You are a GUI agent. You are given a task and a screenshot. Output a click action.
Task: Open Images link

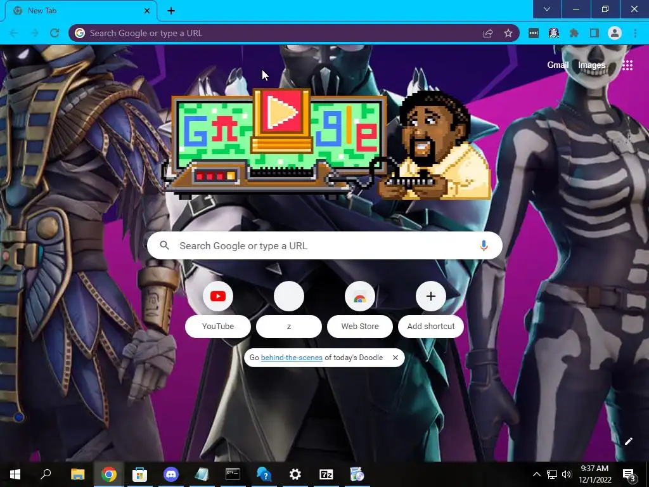point(591,65)
